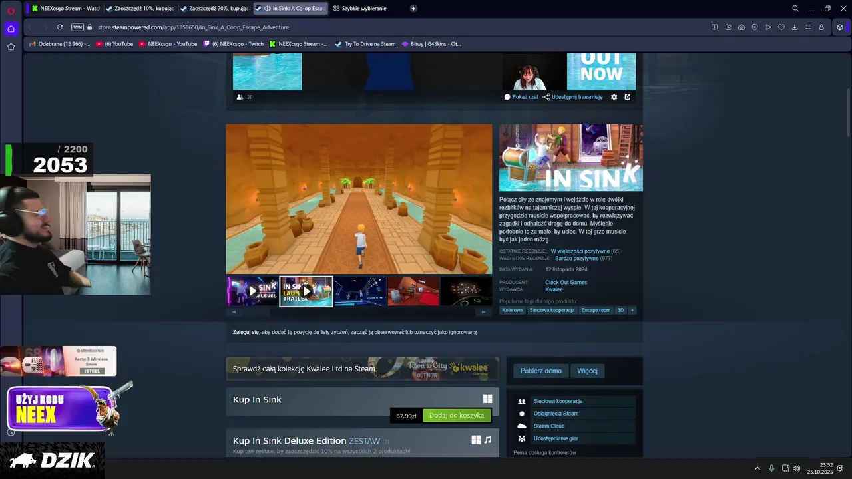This screenshot has height=479, width=852.
Task: Select the Kolorowe tag
Action: (513, 310)
